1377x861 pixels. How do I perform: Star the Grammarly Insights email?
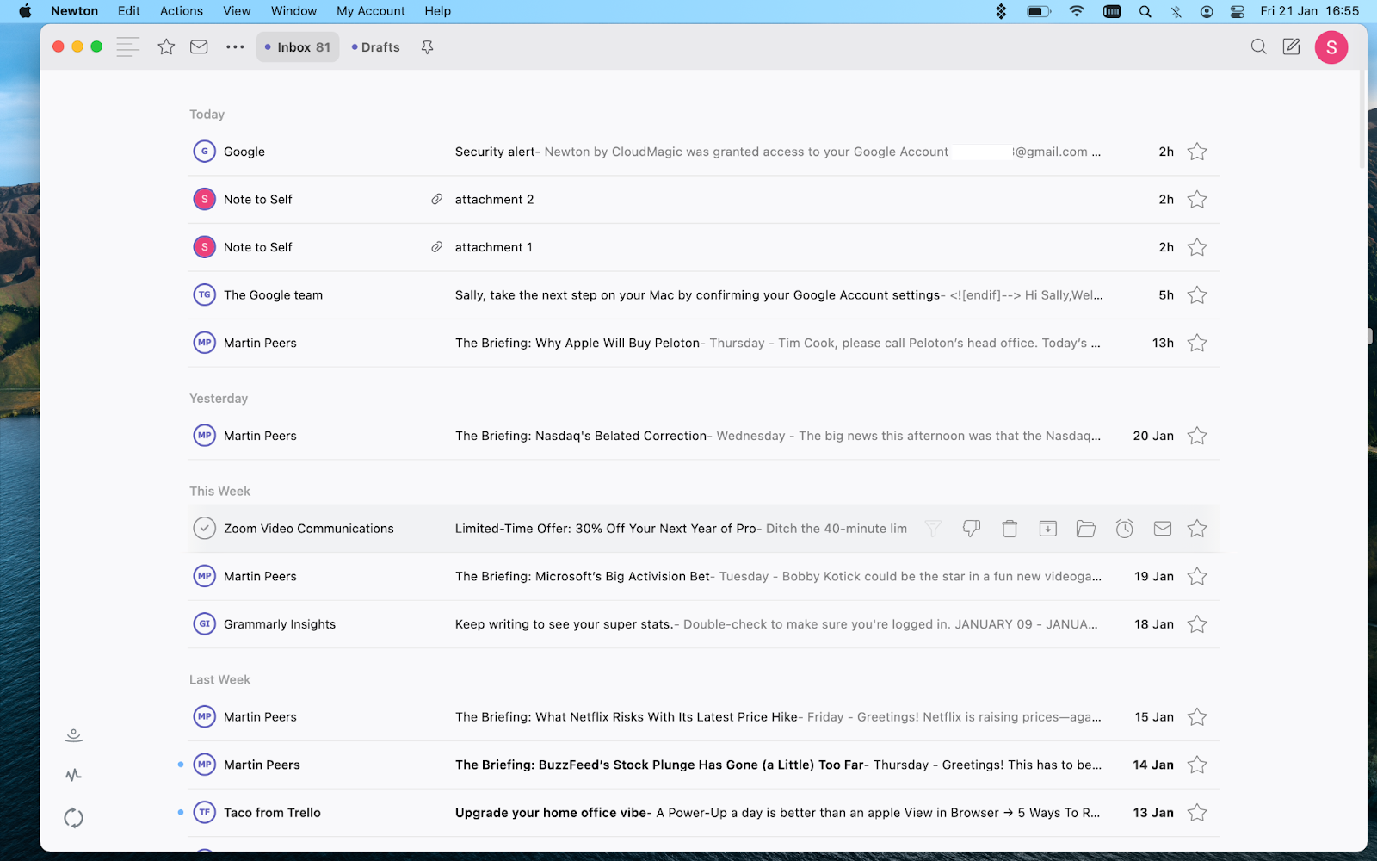pyautogui.click(x=1197, y=624)
